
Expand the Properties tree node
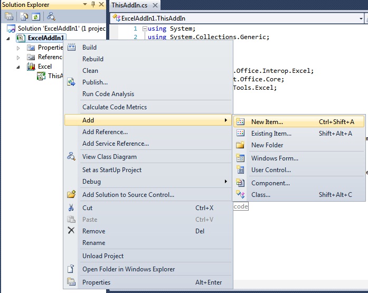18,48
